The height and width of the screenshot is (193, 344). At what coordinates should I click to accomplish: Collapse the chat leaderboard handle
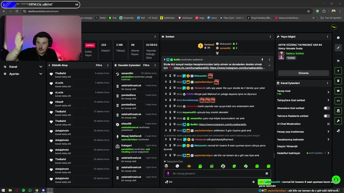(x=217, y=53)
